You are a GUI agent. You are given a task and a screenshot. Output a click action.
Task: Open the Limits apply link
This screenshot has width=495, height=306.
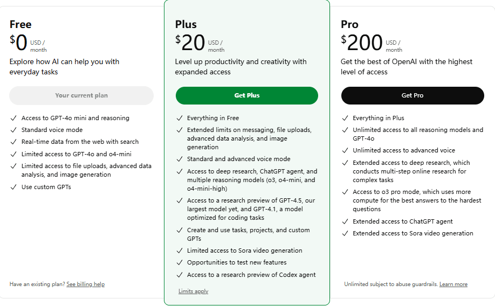[193, 291]
